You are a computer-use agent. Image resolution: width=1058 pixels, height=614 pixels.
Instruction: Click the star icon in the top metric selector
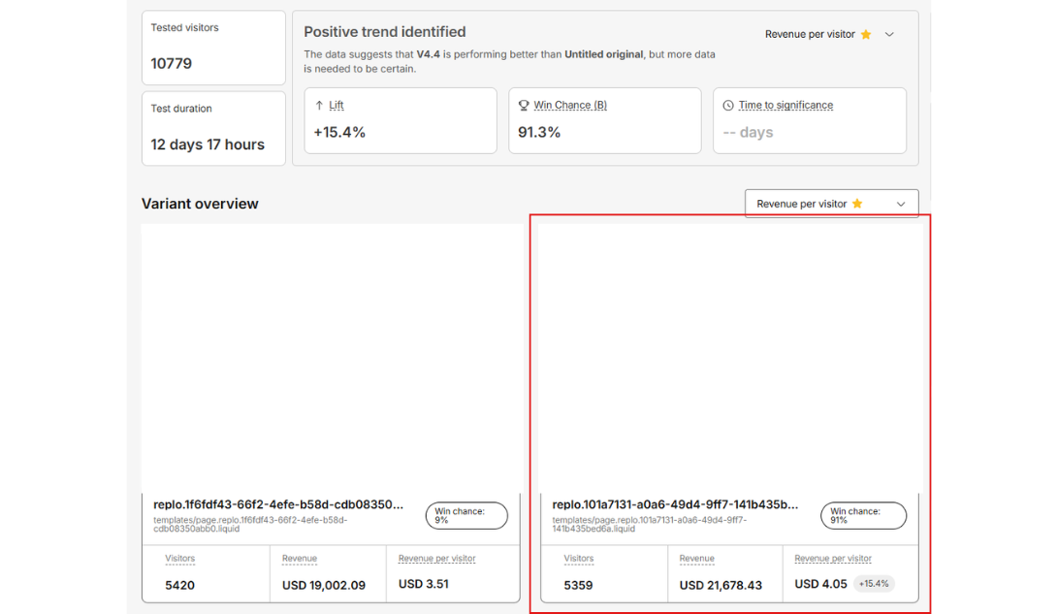pyautogui.click(x=866, y=35)
